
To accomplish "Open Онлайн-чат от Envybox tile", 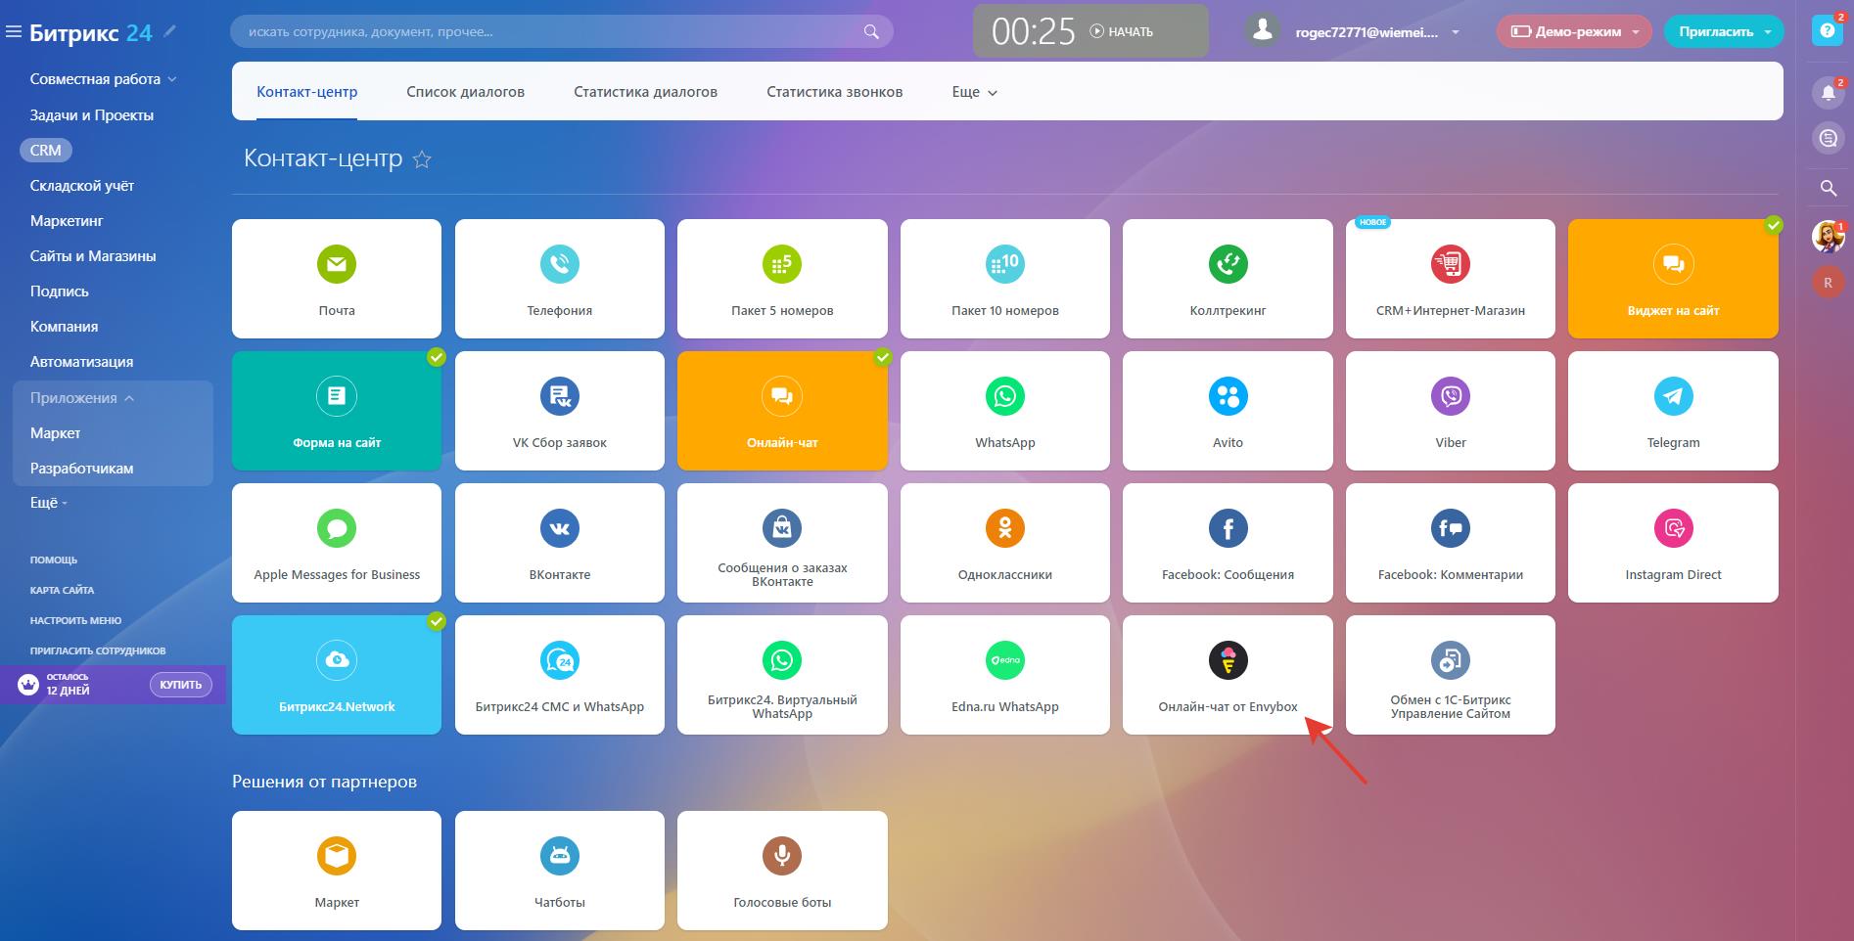I will tap(1228, 675).
